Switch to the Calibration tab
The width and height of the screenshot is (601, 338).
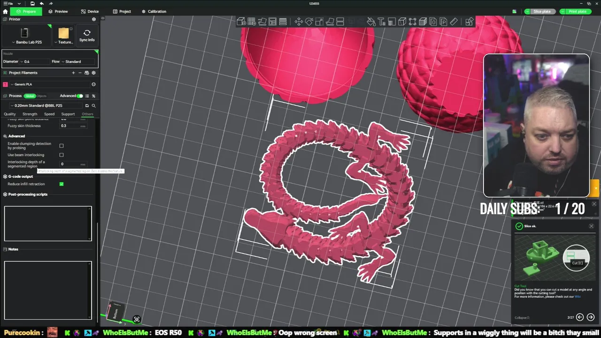click(x=154, y=11)
